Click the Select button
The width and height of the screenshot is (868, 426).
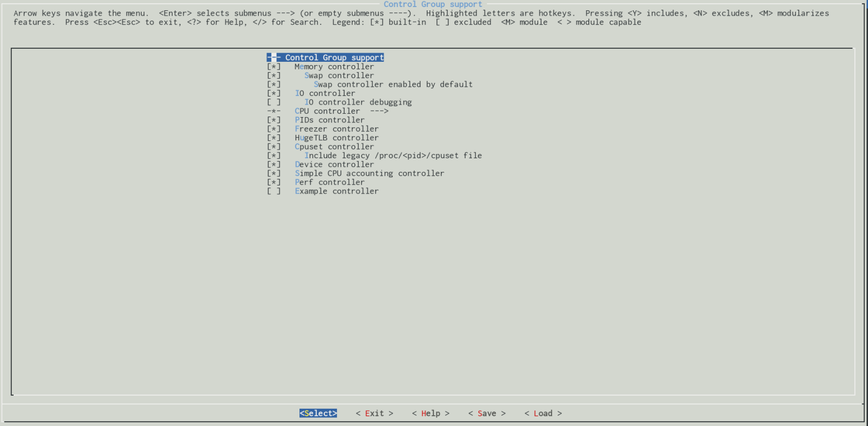point(318,414)
